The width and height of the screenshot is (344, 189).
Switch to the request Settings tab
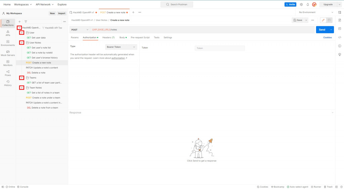tap(168, 38)
